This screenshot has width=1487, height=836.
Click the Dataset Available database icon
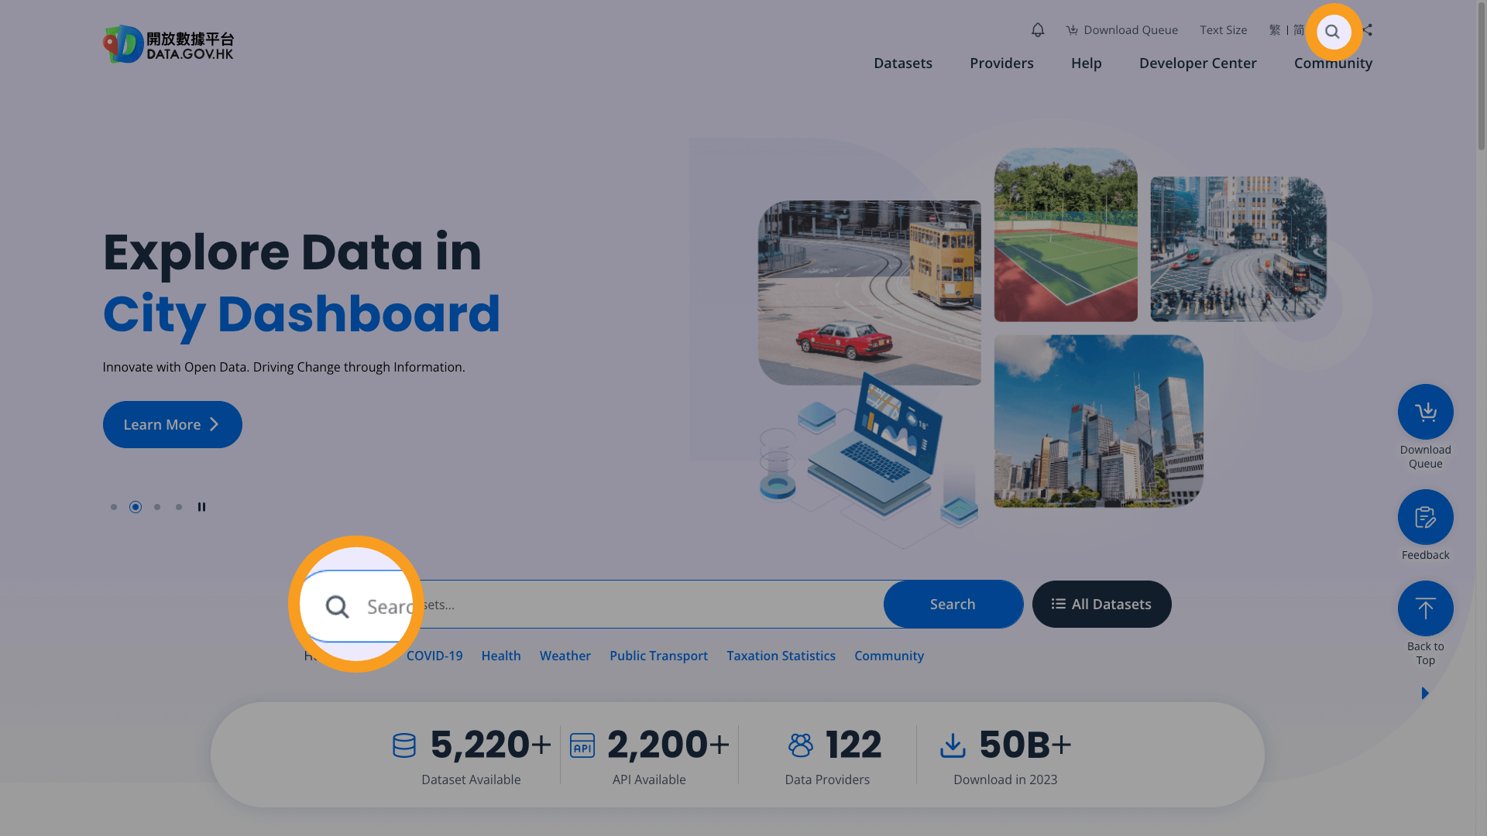point(404,745)
